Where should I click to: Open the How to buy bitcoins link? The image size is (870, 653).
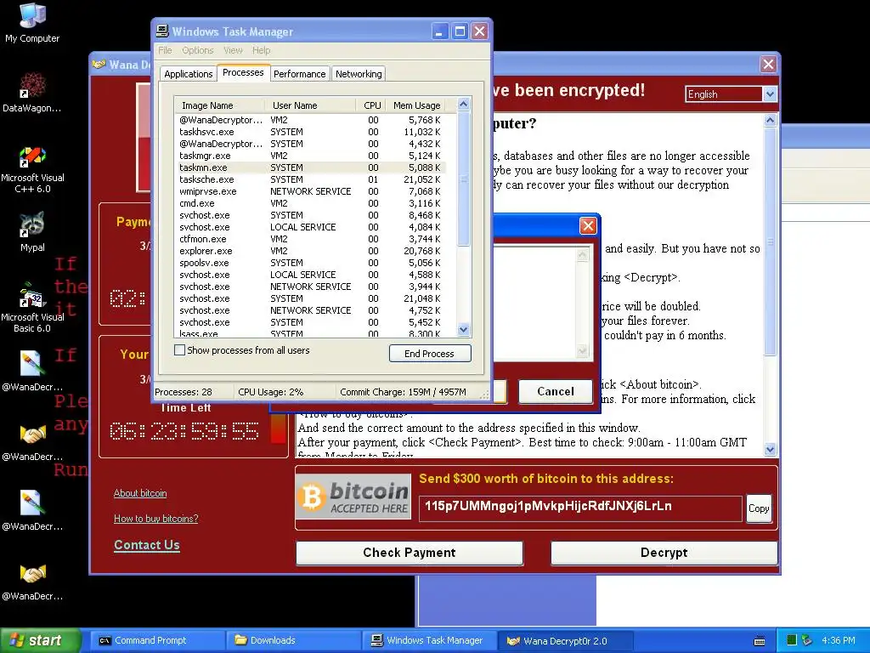click(156, 519)
